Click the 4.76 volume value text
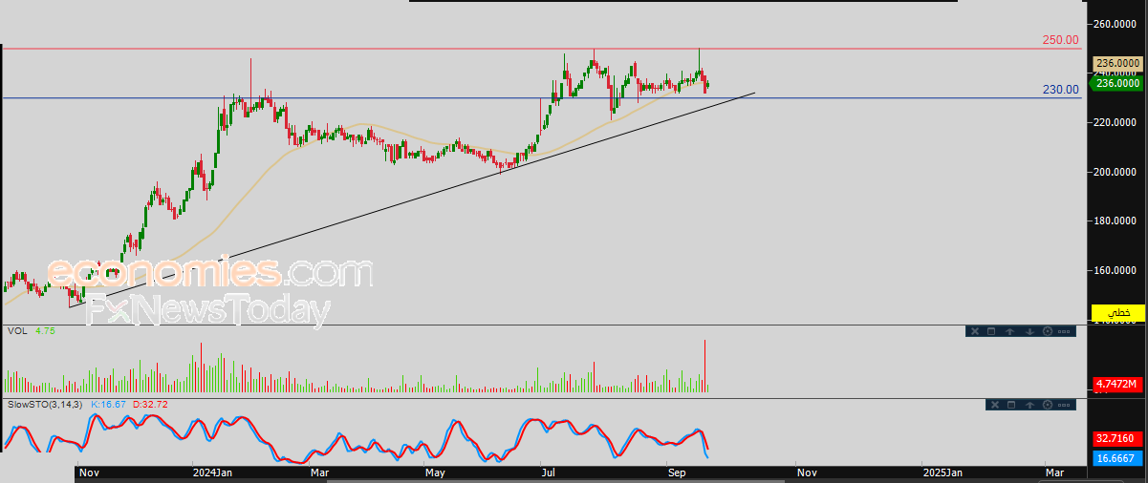 [x=44, y=331]
